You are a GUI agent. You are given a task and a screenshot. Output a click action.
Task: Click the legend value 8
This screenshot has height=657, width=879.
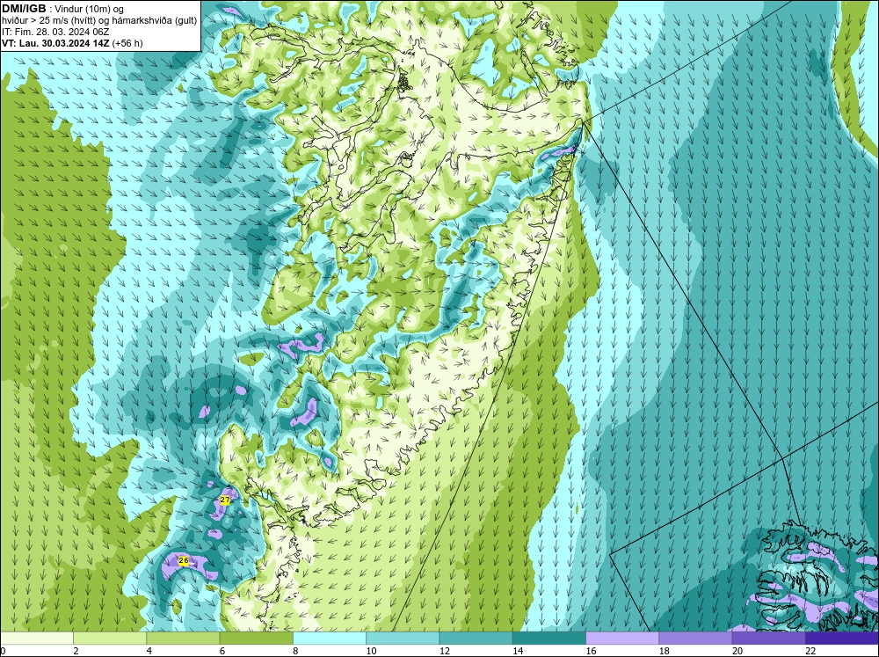point(295,650)
